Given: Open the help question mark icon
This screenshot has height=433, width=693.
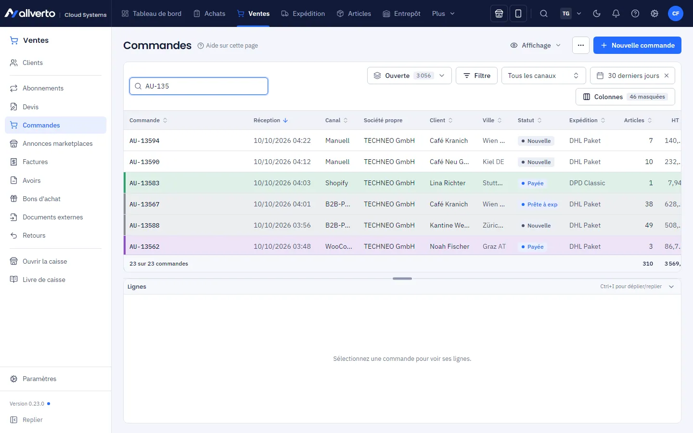Looking at the screenshot, I should coord(635,13).
